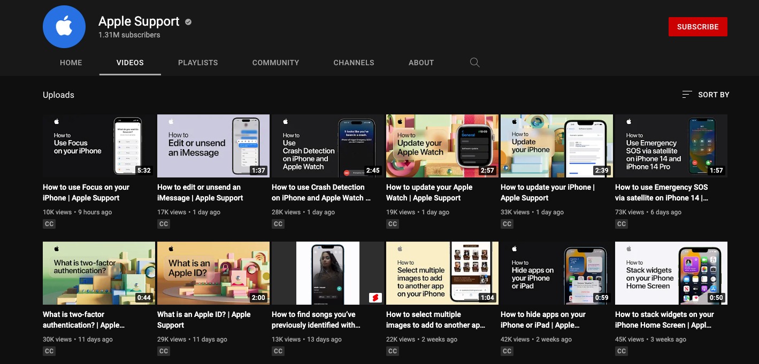This screenshot has height=364, width=759.
Task: Click the CC badge under Focus video
Action: tap(49, 224)
